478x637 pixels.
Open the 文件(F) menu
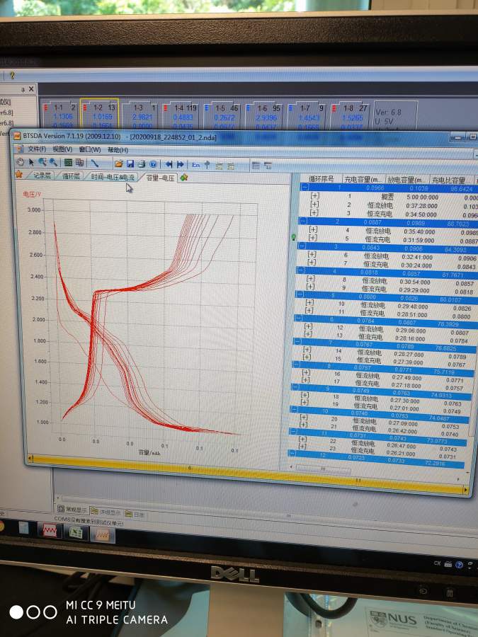pyautogui.click(x=36, y=149)
